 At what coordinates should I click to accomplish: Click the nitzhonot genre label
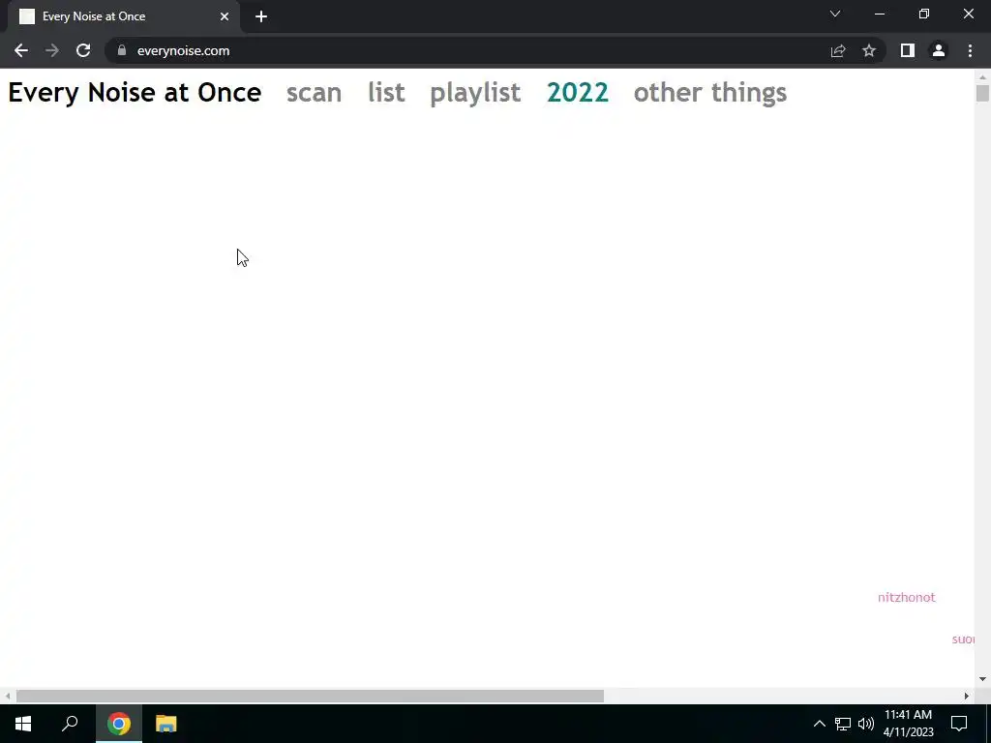point(906,597)
